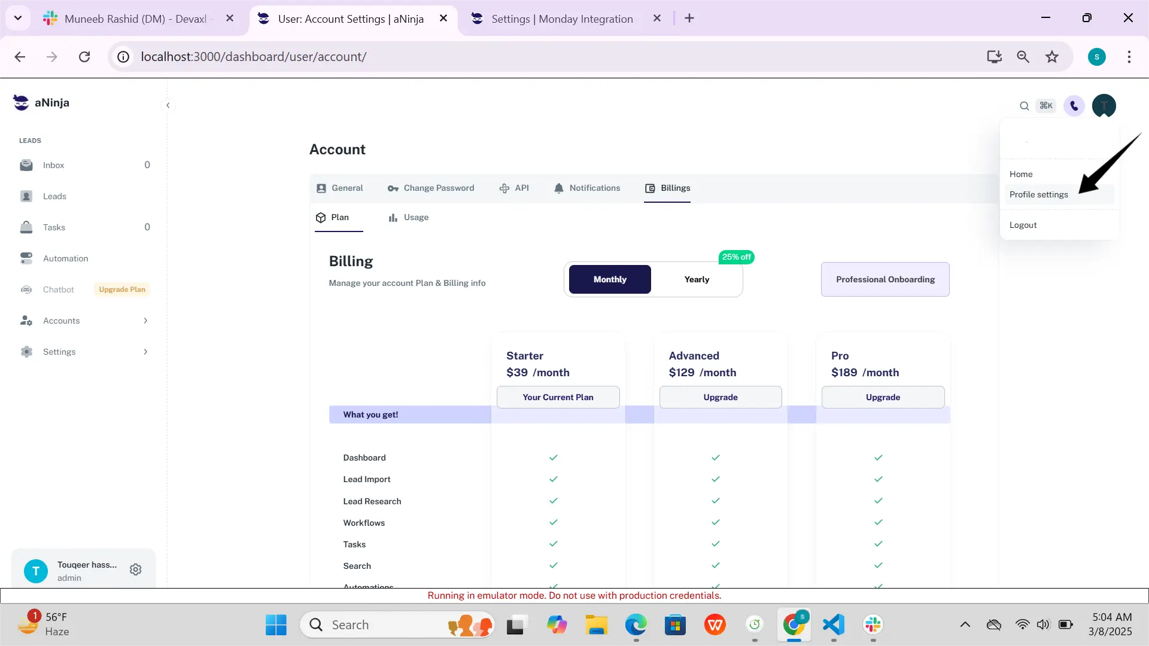This screenshot has width=1149, height=646.
Task: Open Visual Studio Code from taskbar
Action: (x=834, y=625)
